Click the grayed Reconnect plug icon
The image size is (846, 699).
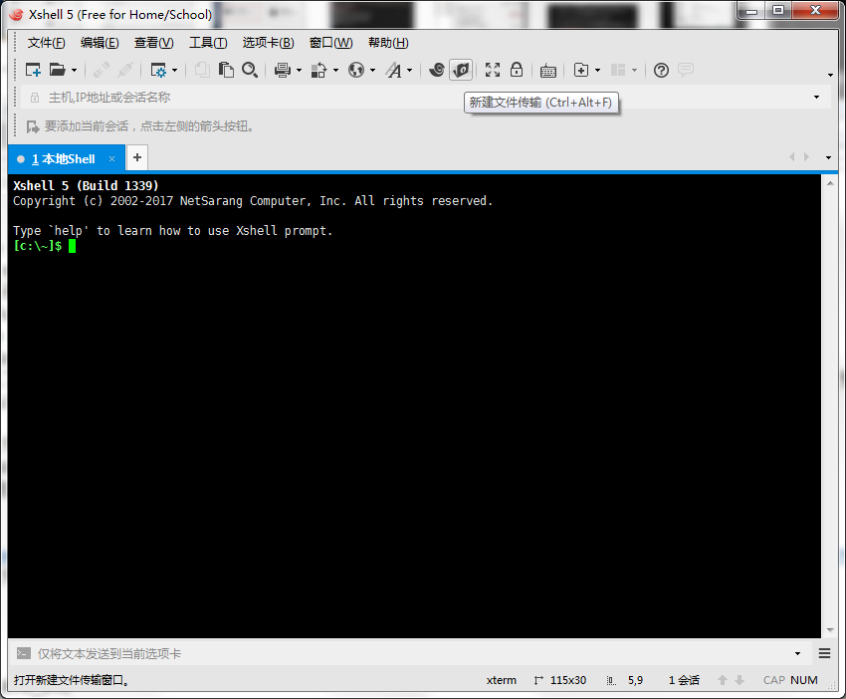click(101, 70)
